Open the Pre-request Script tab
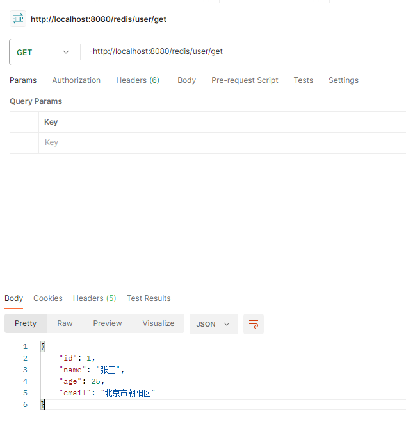The image size is (406, 421). click(245, 80)
